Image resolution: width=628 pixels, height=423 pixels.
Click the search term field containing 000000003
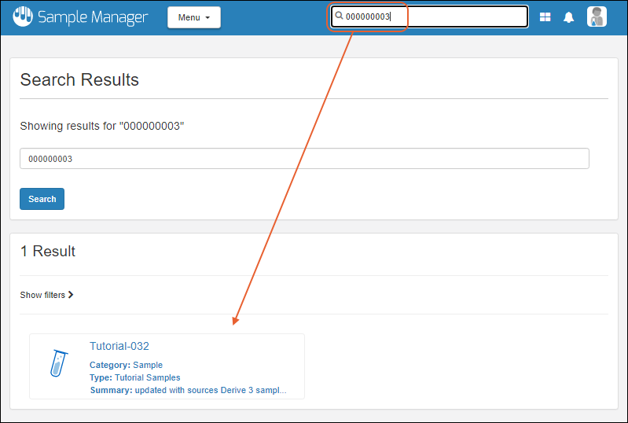(304, 159)
